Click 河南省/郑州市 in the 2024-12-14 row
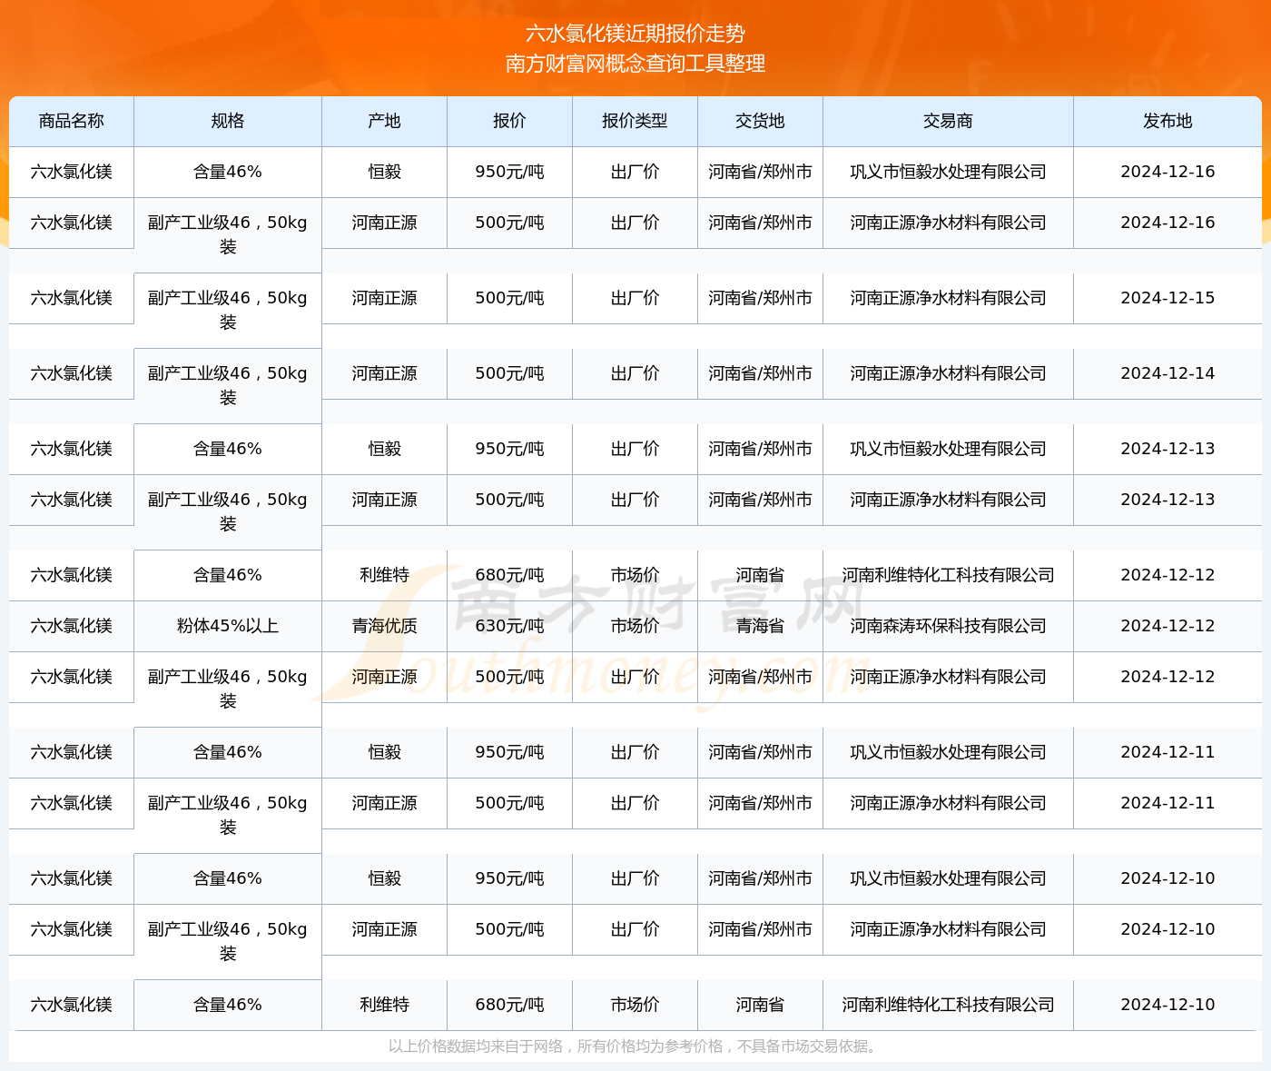Viewport: 1271px width, 1071px height. tap(760, 373)
